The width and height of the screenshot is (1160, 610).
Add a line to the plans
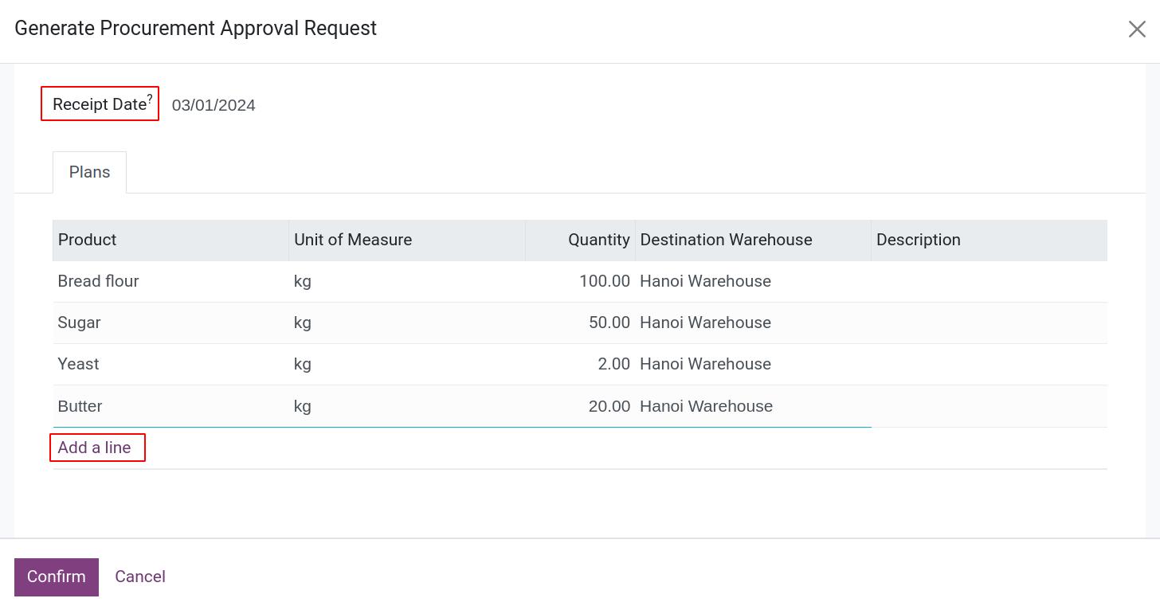click(x=94, y=448)
